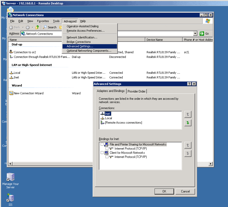Toggle File and Printer Sharing for Microsoft Networks checkbox
This screenshot has width=228, height=207.
[102, 144]
